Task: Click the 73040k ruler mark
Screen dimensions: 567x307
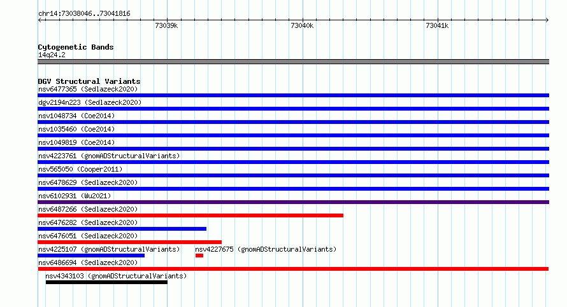Action: (302, 25)
